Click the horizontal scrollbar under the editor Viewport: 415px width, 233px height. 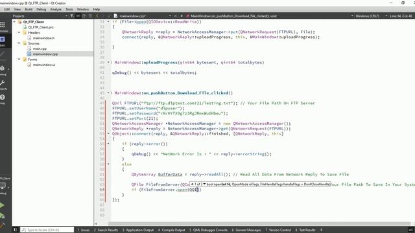tap(259, 224)
